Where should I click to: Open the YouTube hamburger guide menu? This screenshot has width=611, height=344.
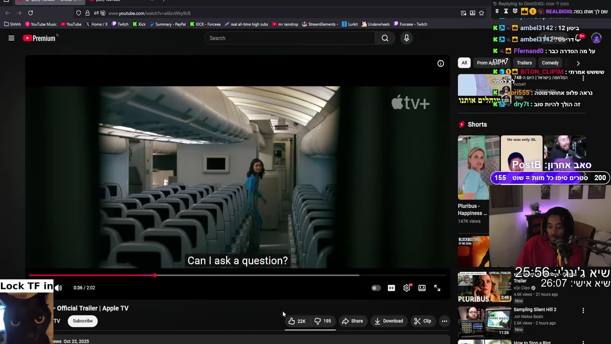pos(11,38)
